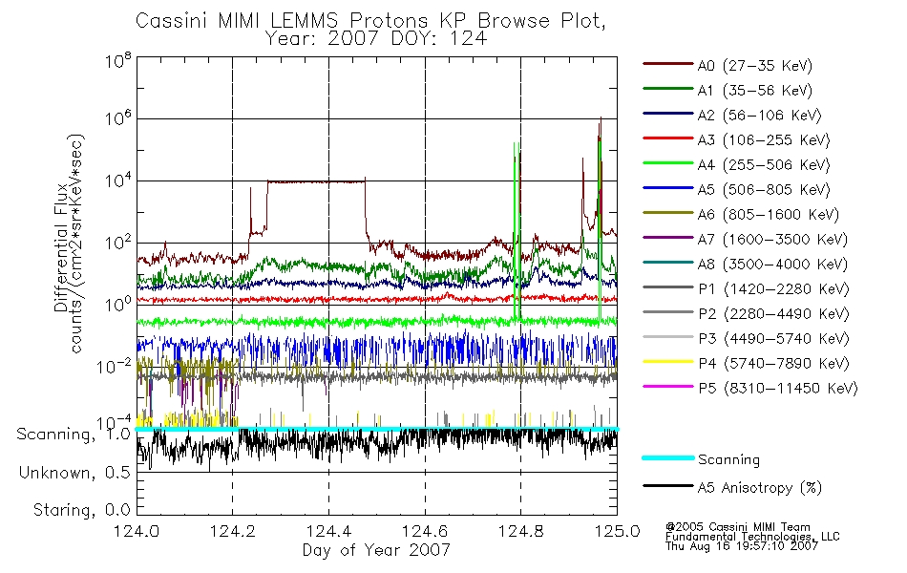
Task: Click the x-axis tick label 124.6
Action: (425, 531)
